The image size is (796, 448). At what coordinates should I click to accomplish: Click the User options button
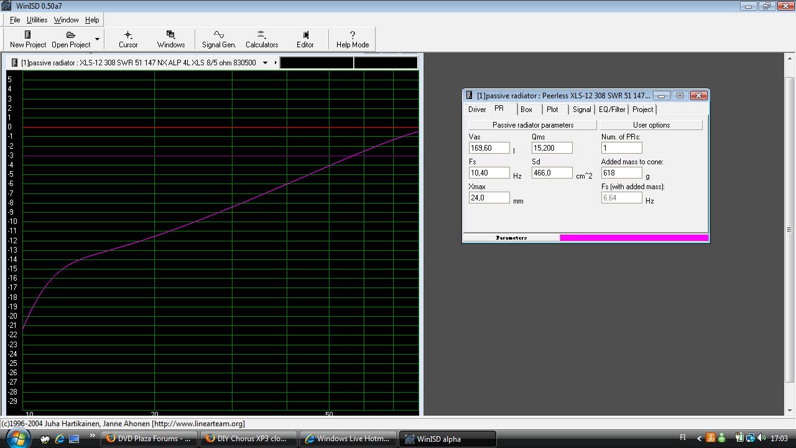(x=651, y=125)
